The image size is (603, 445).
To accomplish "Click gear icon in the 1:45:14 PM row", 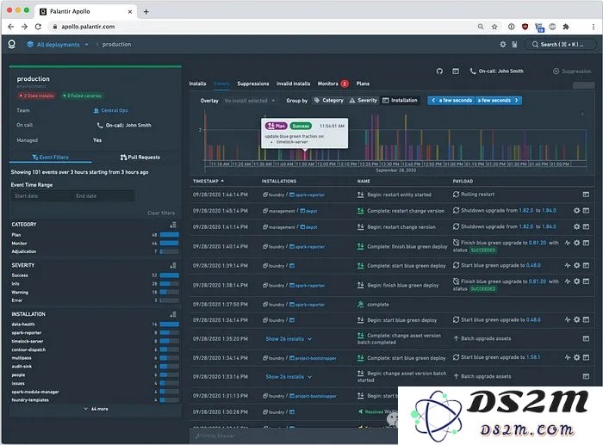I will [576, 211].
